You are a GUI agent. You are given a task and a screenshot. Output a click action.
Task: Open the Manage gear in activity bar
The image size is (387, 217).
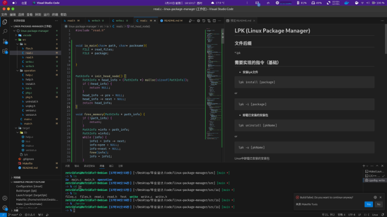tap(5, 208)
